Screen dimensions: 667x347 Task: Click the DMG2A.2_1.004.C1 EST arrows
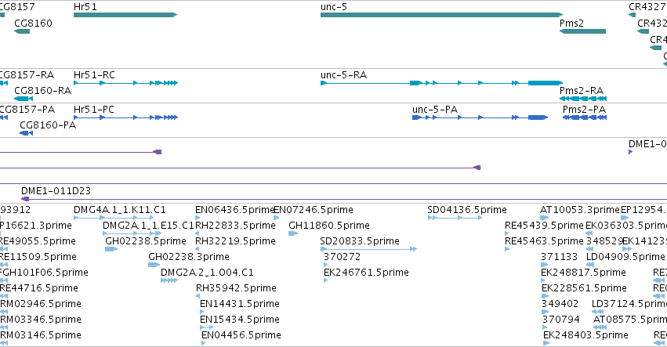click(x=169, y=280)
